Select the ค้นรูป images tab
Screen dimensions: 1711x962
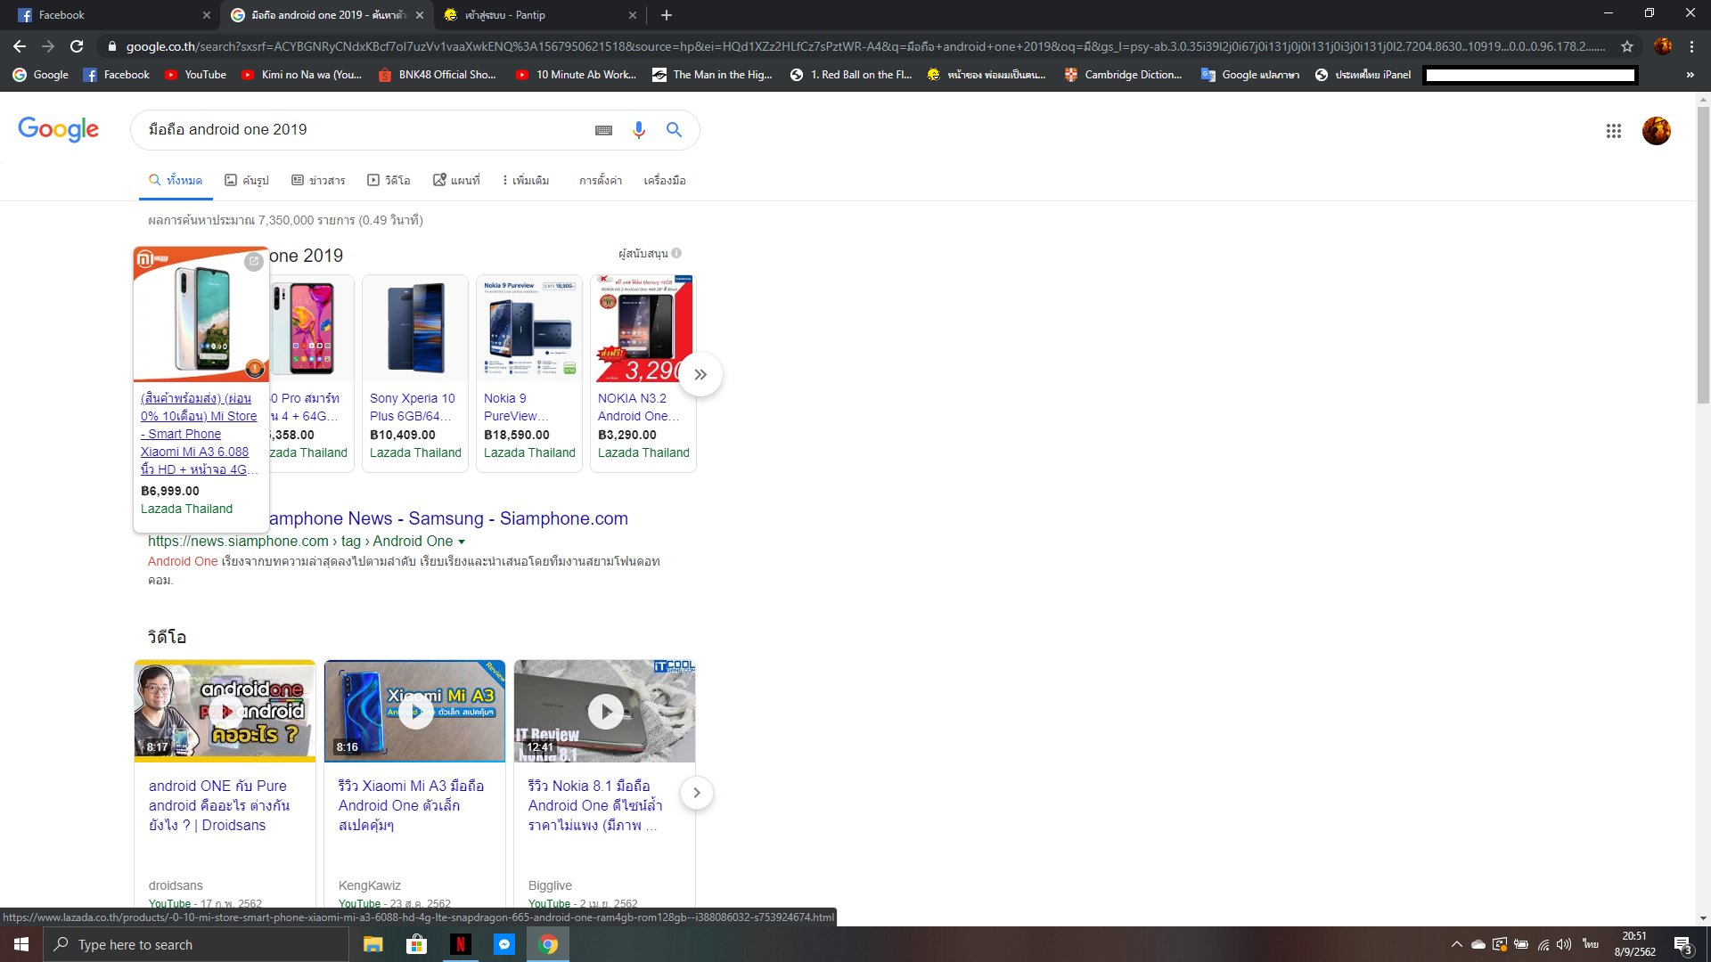[x=247, y=180]
